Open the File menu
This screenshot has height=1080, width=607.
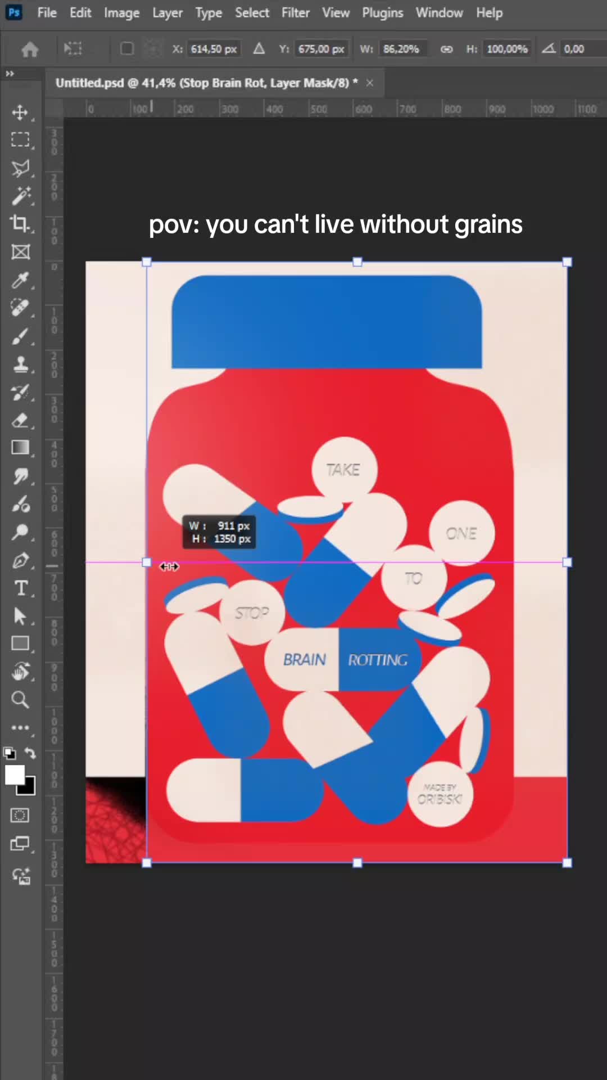click(47, 12)
